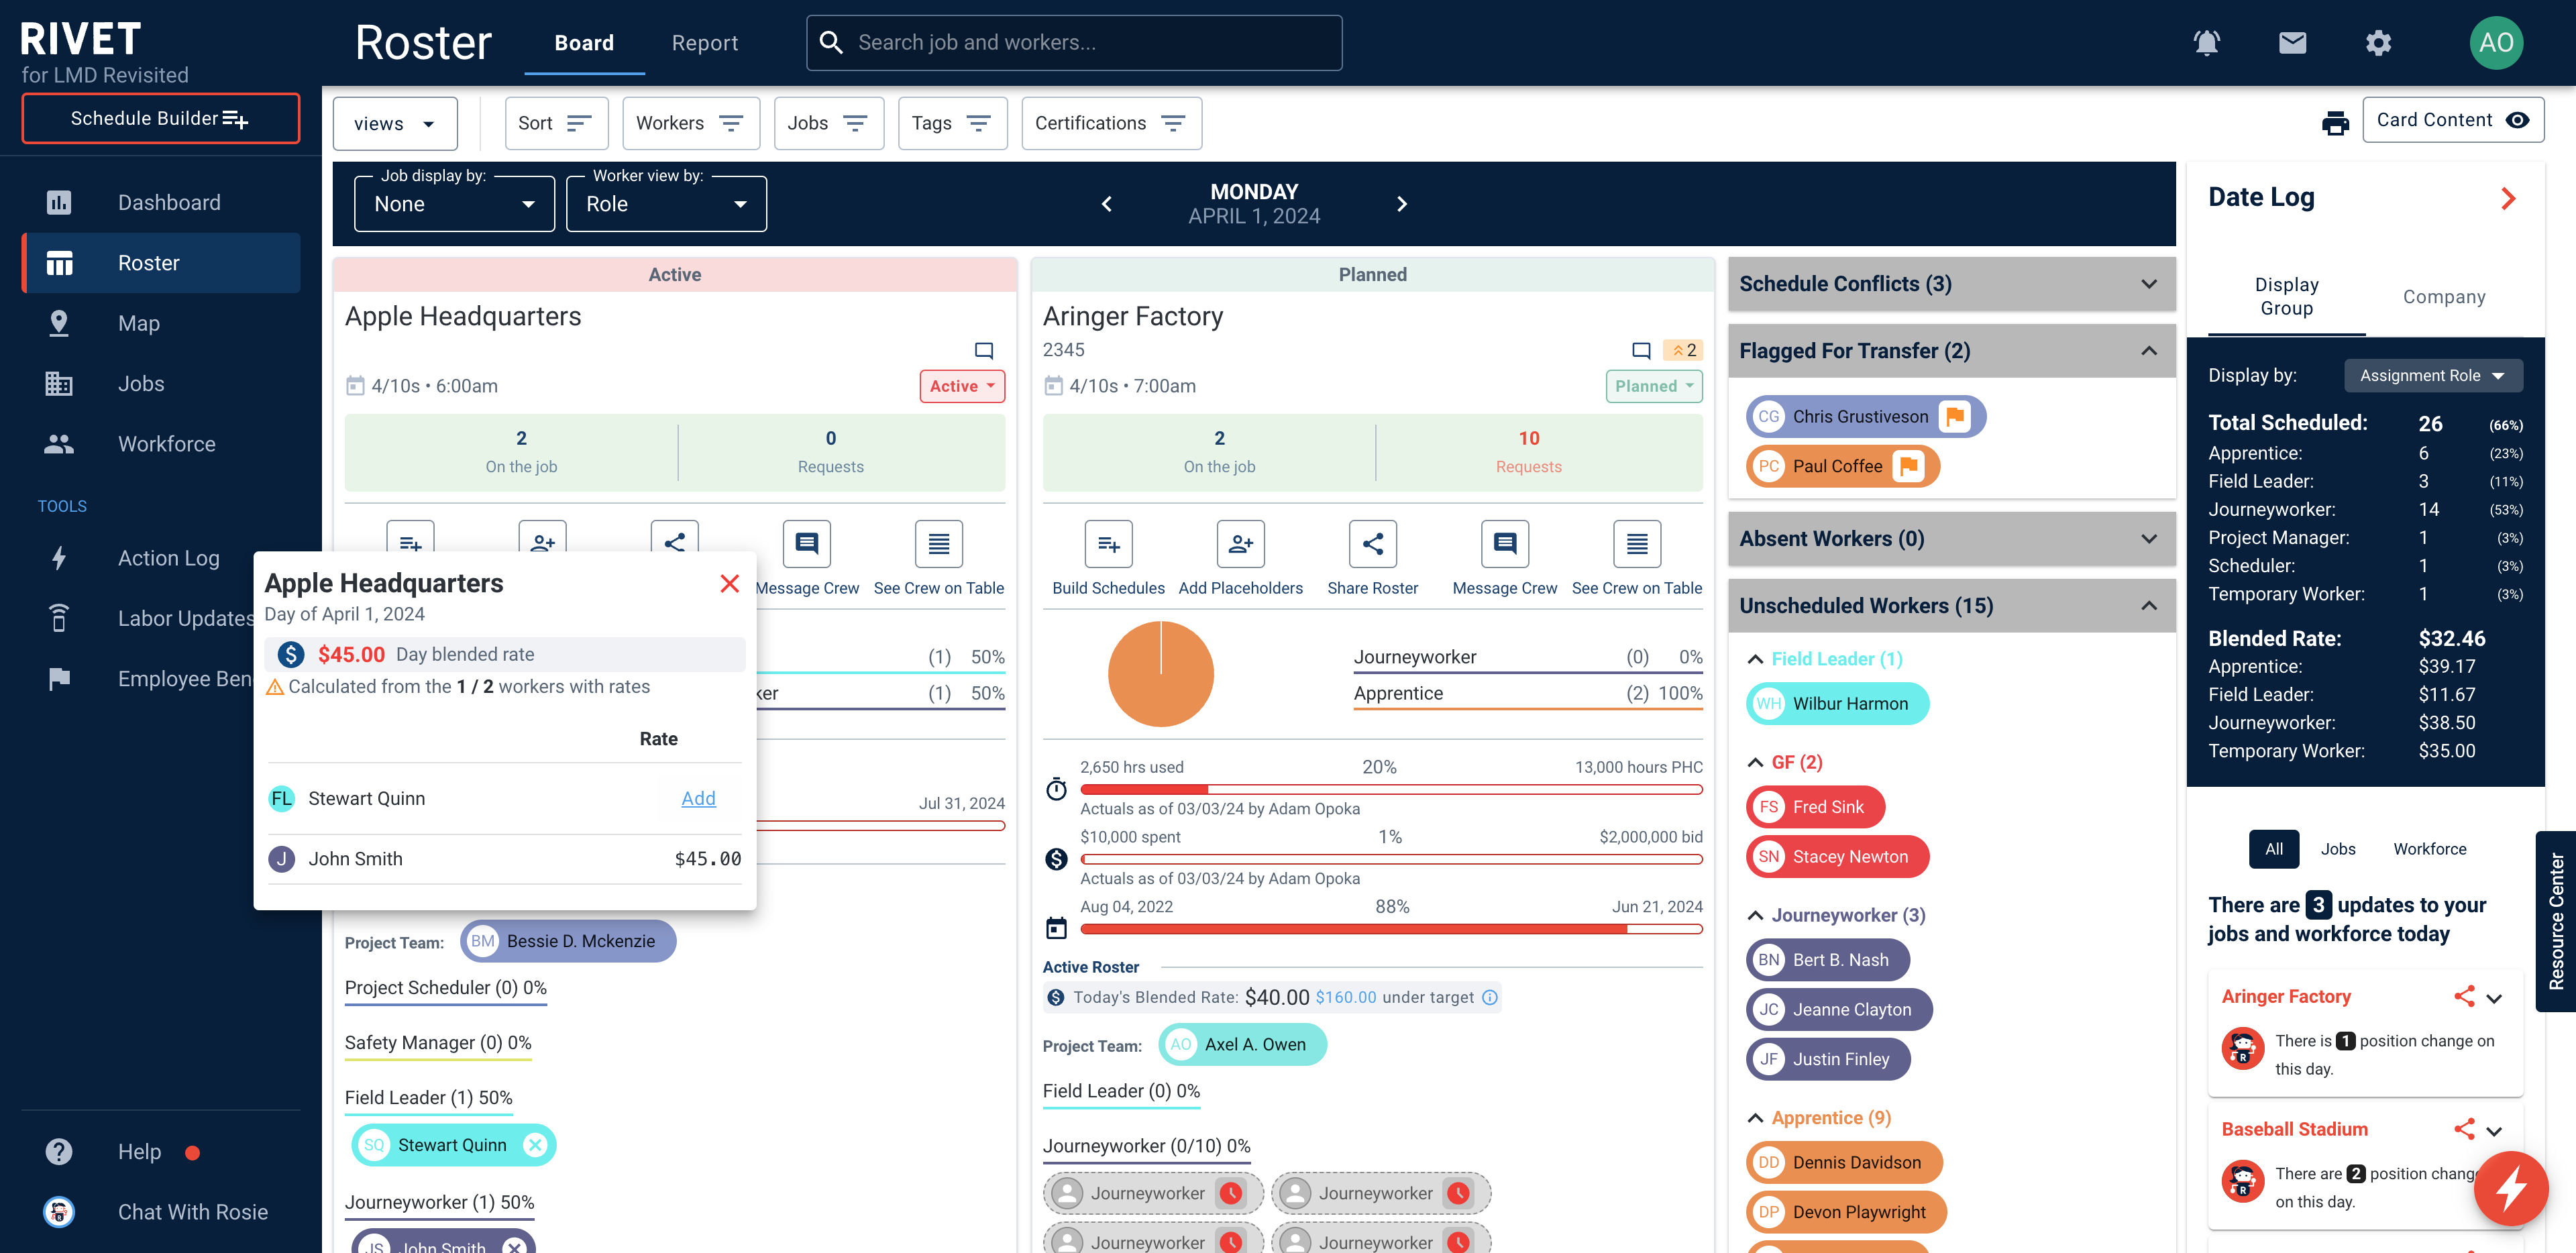Screen dimensions: 2576x1253
Task: Open Workforce in the sidebar
Action: [161, 444]
